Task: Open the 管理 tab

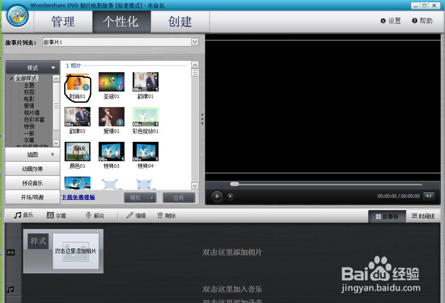Action: (x=63, y=22)
